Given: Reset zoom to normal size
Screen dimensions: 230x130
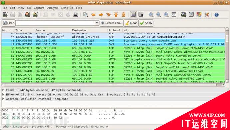Looking at the screenshot, I should click(166, 15).
